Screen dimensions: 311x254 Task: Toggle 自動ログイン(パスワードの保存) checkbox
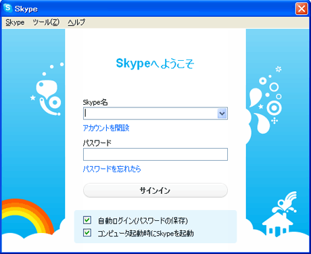tap(87, 220)
